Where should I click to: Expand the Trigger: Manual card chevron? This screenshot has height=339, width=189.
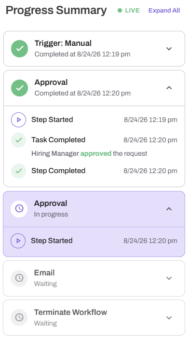[x=169, y=49]
